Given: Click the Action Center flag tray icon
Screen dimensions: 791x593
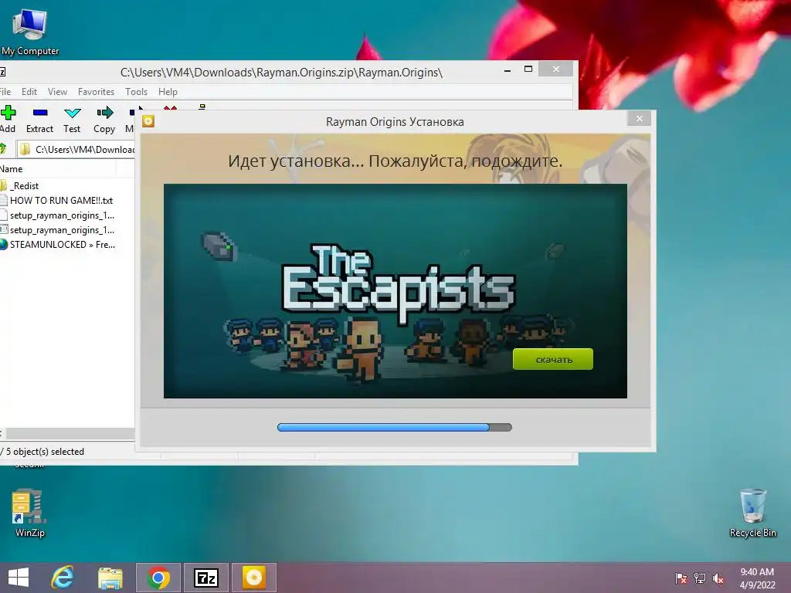Looking at the screenshot, I should [x=681, y=578].
